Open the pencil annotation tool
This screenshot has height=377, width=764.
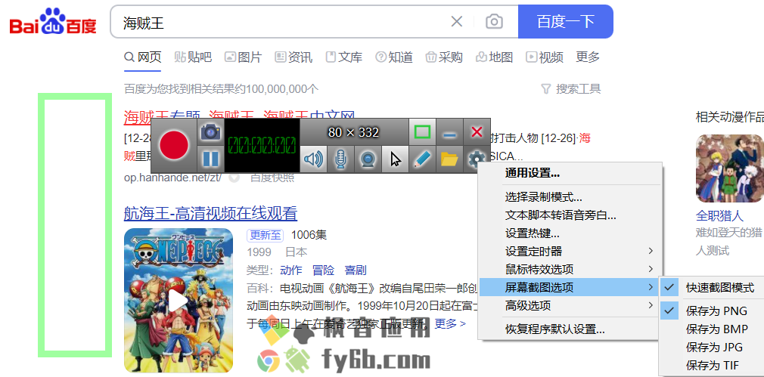pyautogui.click(x=422, y=159)
